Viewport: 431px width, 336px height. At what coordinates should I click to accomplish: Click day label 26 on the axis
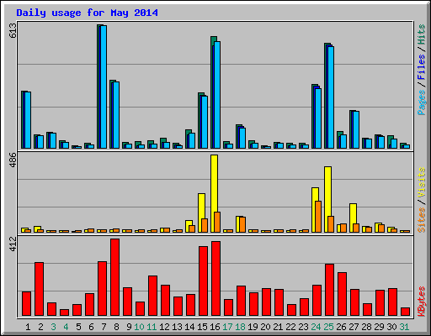click(x=341, y=327)
